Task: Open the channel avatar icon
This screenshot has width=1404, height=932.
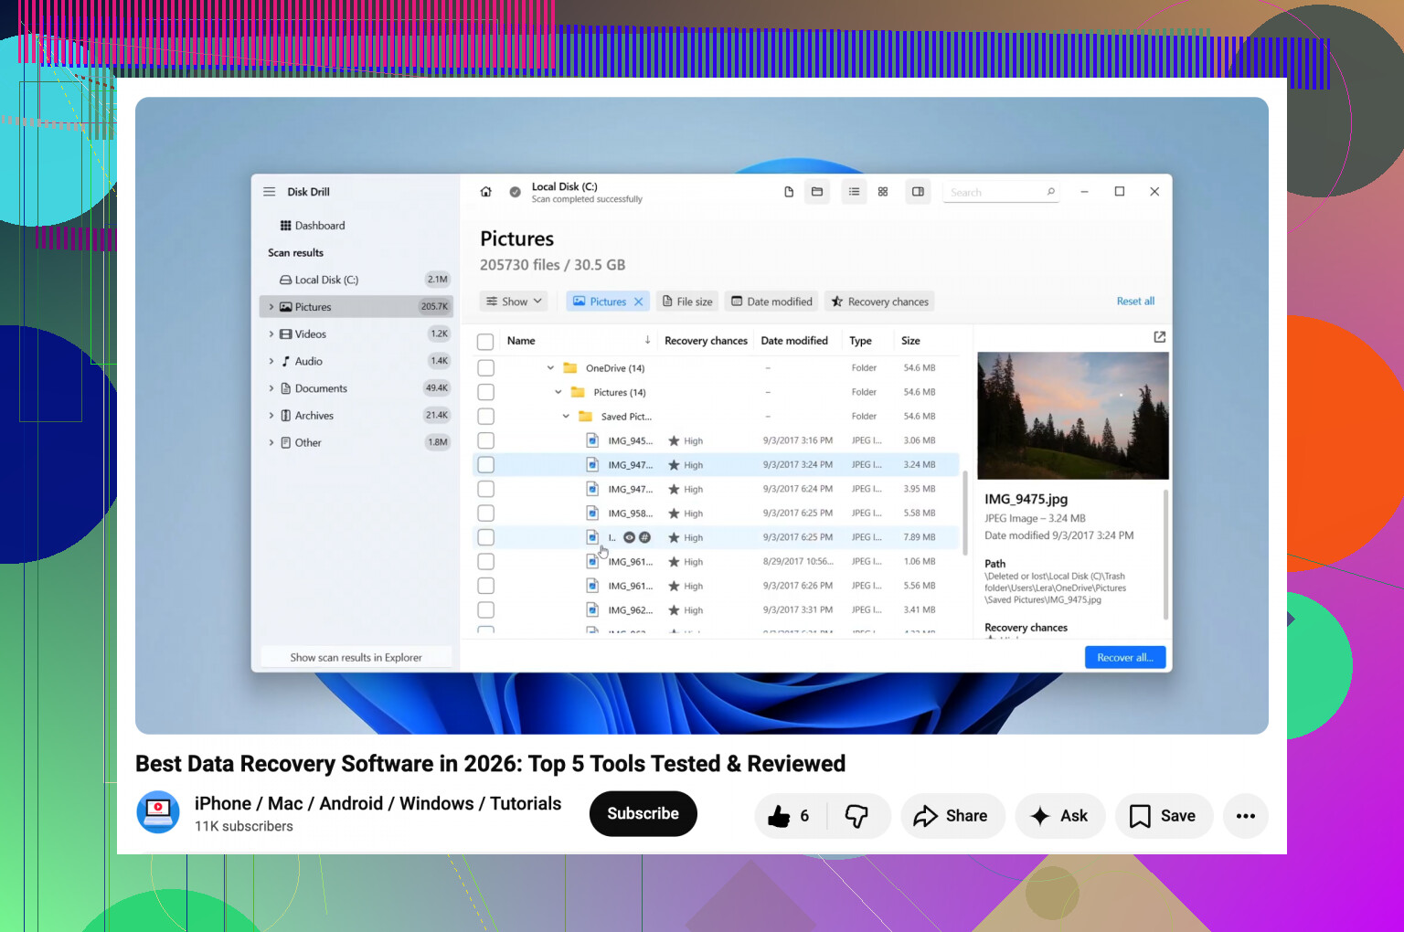Action: coord(158,812)
